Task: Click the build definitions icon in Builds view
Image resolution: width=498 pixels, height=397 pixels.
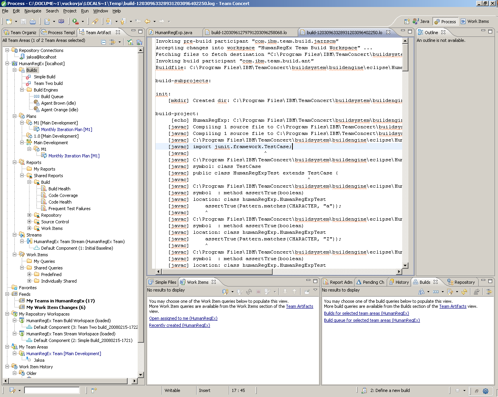Action: pos(422,292)
